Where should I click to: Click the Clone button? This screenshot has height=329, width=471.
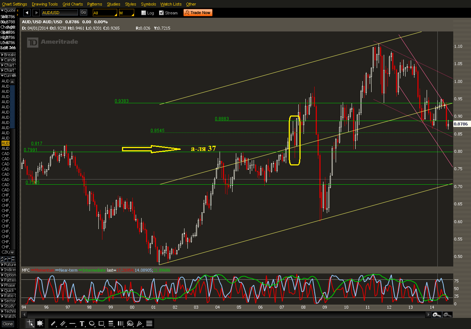(8, 324)
